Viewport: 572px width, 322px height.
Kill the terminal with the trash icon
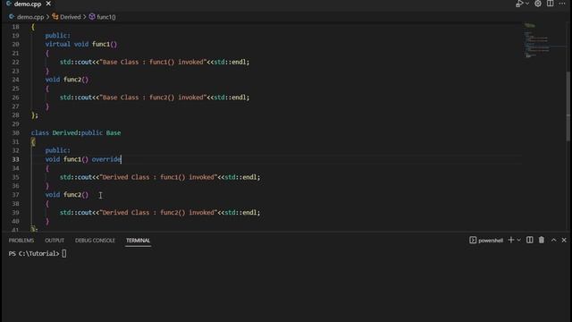(542, 240)
